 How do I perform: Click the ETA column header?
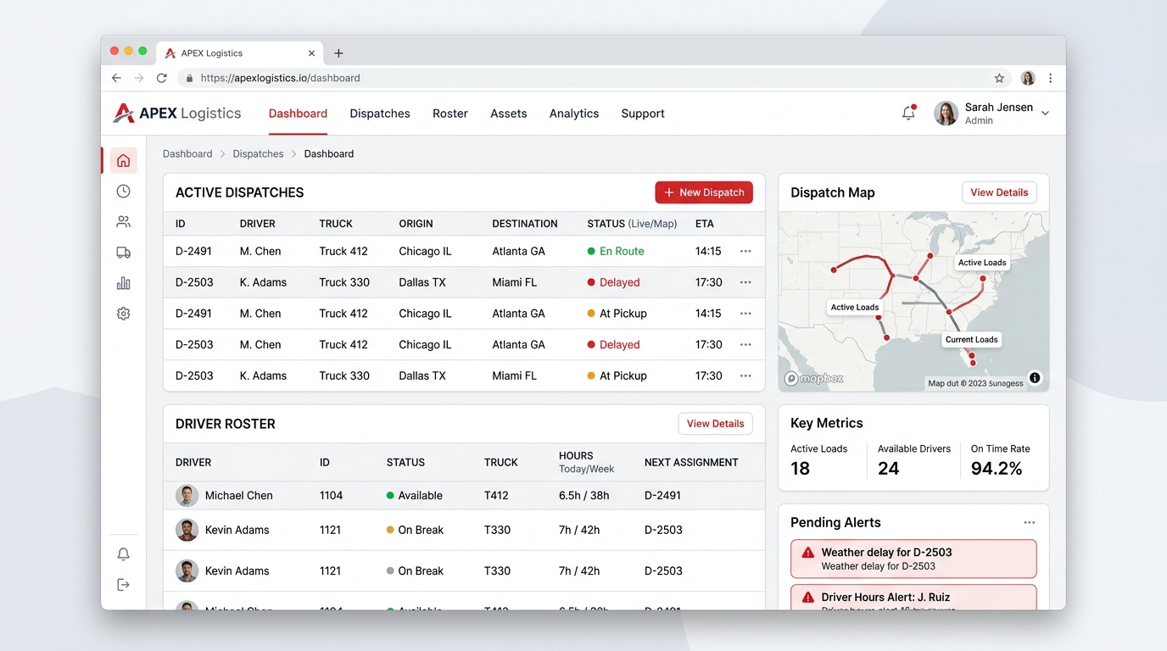(x=705, y=224)
